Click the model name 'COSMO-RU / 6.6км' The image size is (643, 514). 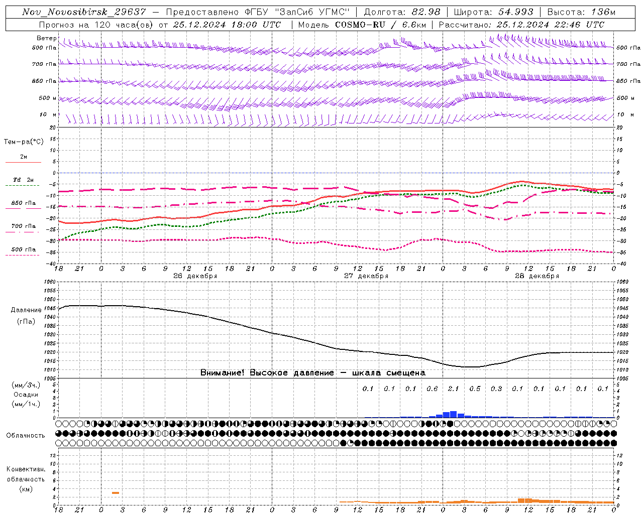[x=380, y=25]
